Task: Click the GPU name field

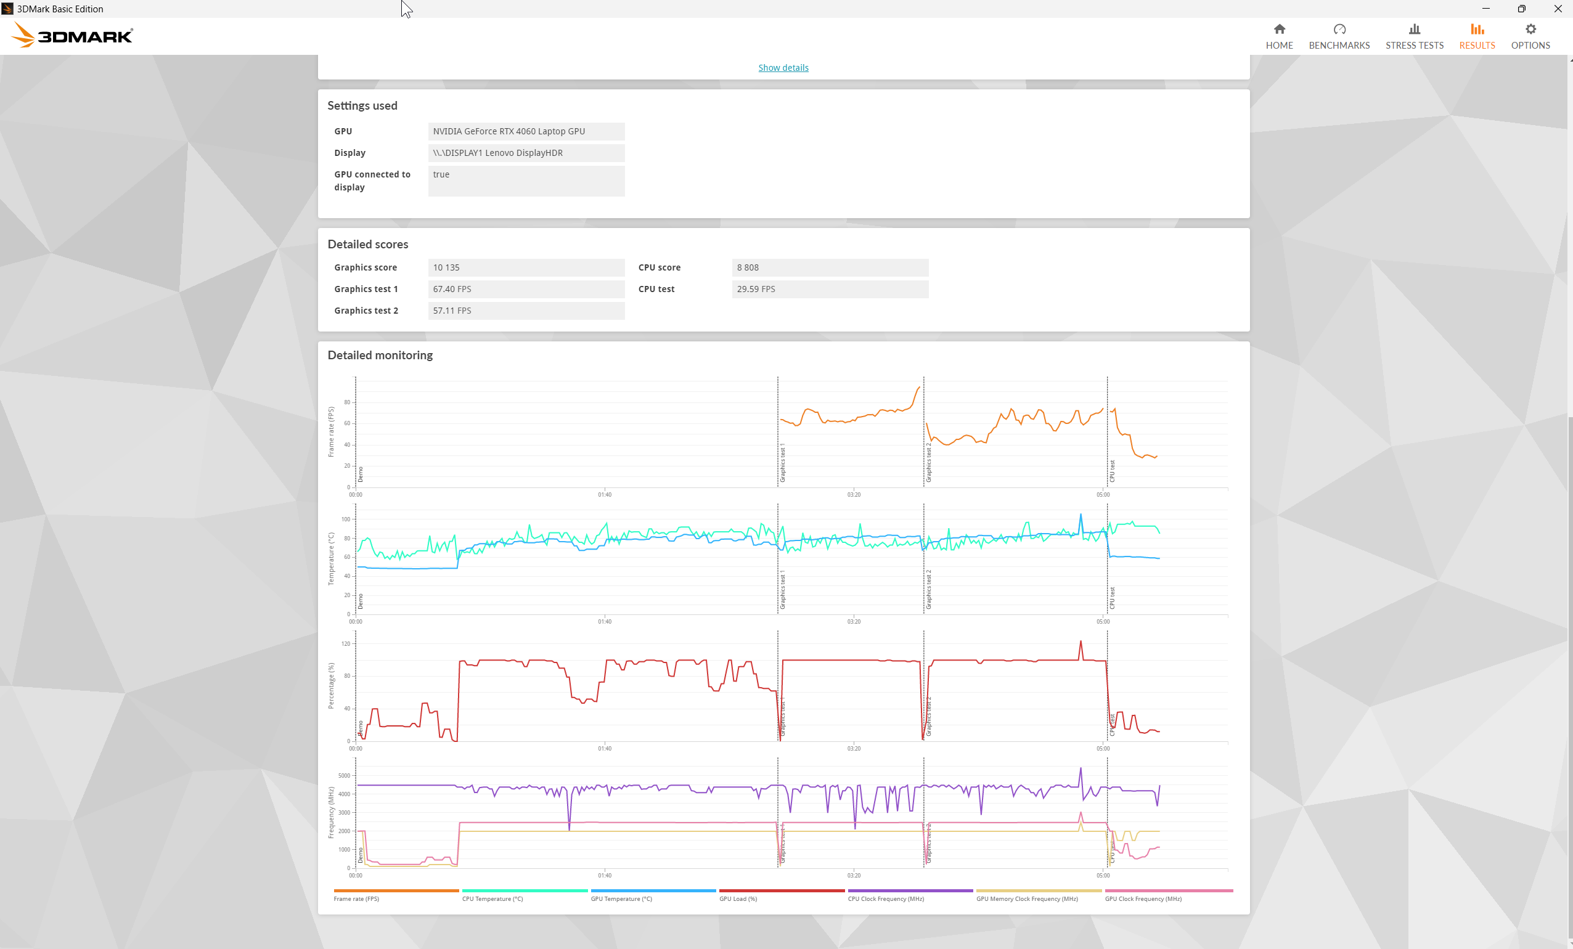Action: [x=526, y=131]
